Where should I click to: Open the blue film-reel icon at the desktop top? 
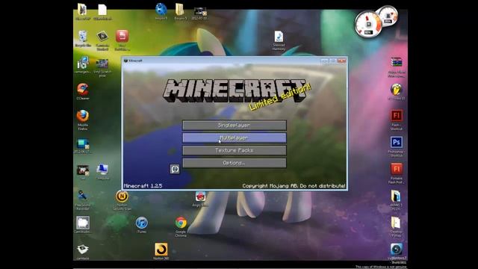pos(161,11)
